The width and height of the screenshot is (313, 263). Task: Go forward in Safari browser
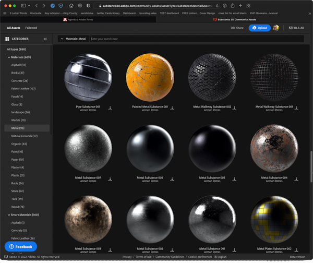click(x=44, y=6)
